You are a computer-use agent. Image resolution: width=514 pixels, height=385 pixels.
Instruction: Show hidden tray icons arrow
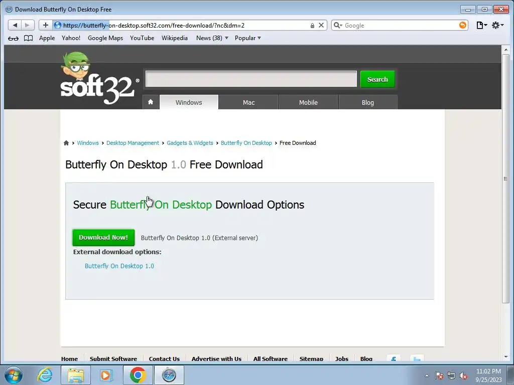[427, 375]
